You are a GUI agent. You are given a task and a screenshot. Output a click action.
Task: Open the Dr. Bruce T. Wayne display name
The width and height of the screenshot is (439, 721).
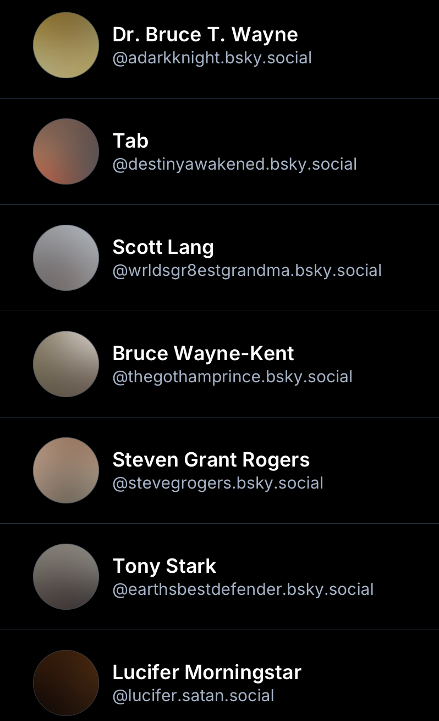click(205, 35)
